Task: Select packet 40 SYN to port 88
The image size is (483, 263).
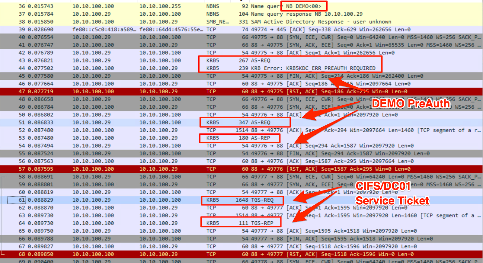Action: point(181,37)
